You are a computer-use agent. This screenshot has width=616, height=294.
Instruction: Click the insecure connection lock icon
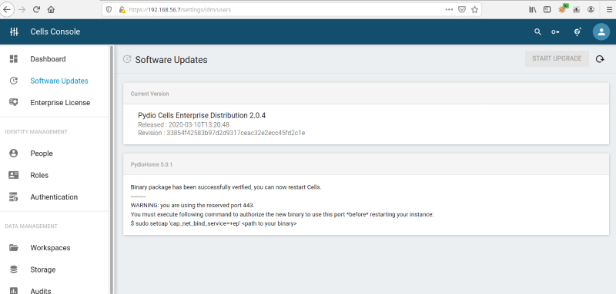click(x=122, y=9)
